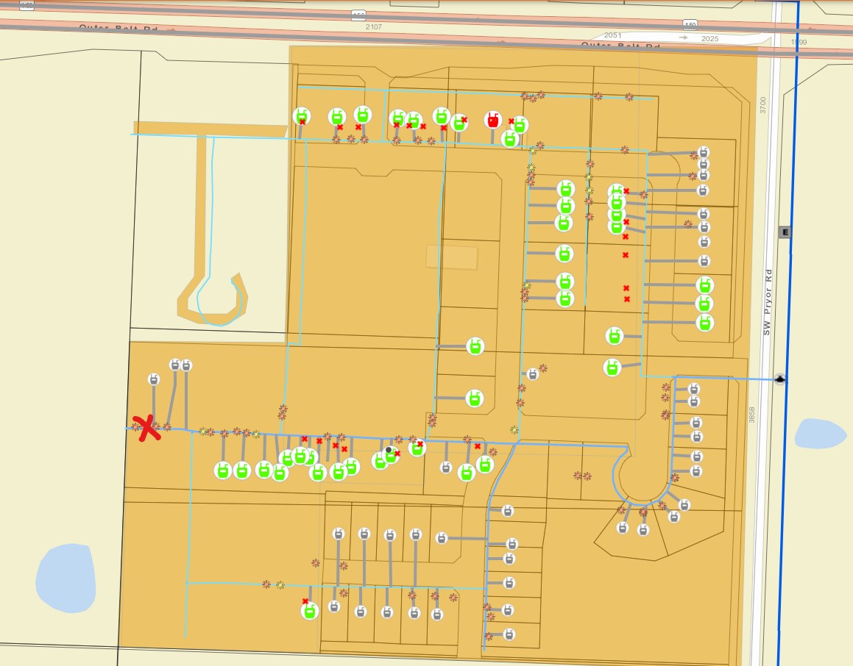Select the square E marker by Pryor Rd
The height and width of the screenshot is (666, 853).
pyautogui.click(x=785, y=232)
